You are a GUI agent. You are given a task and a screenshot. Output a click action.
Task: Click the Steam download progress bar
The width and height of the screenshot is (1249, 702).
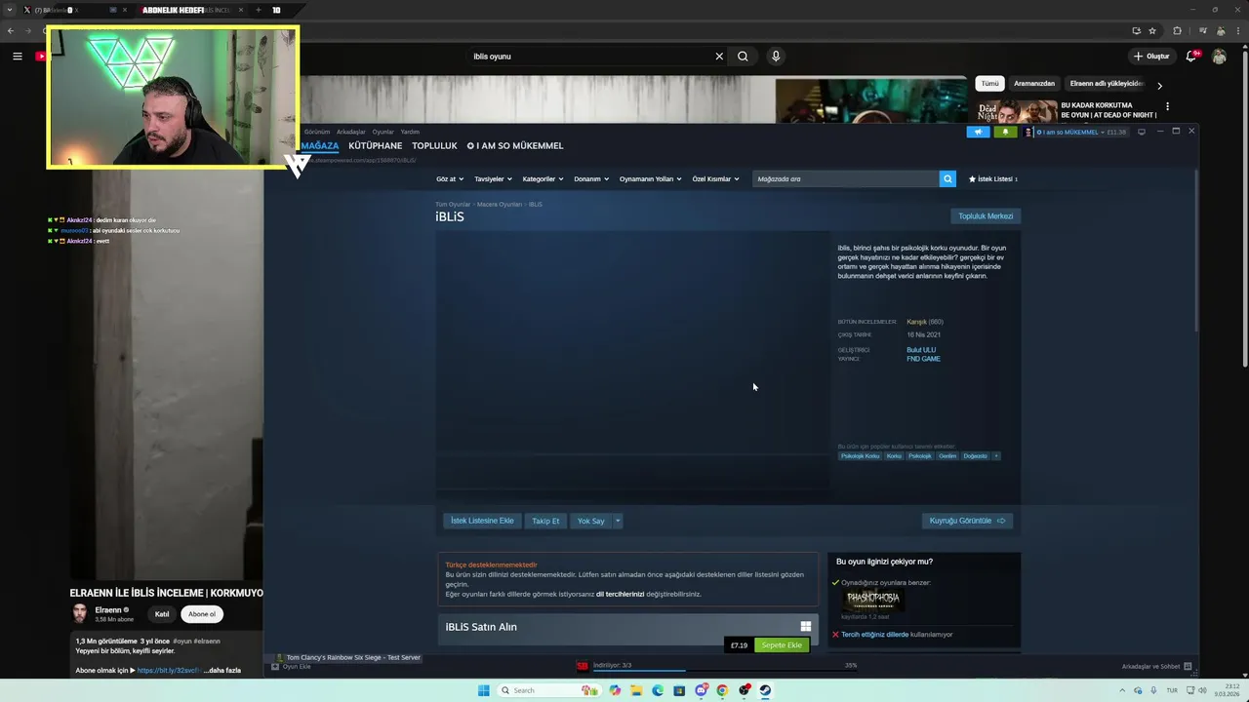pos(725,669)
